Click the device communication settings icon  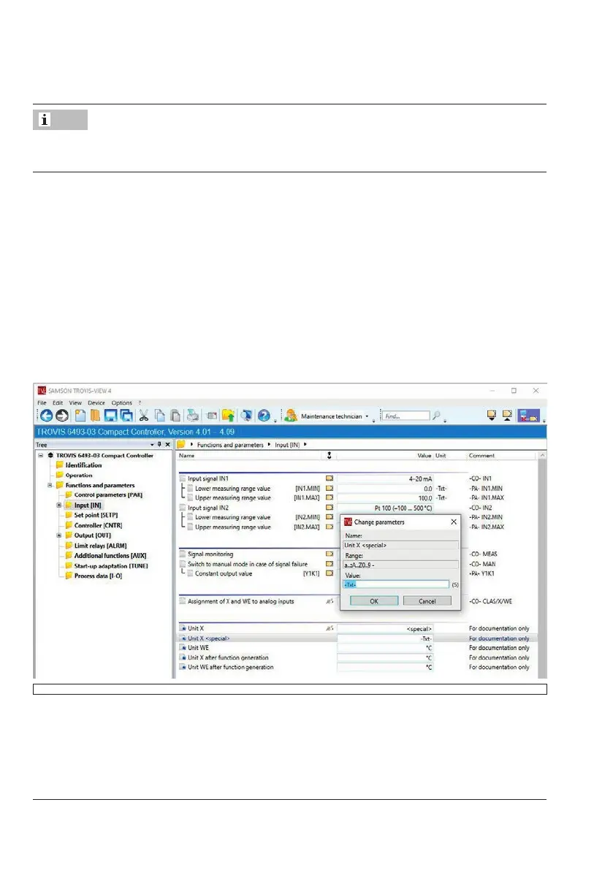click(211, 416)
